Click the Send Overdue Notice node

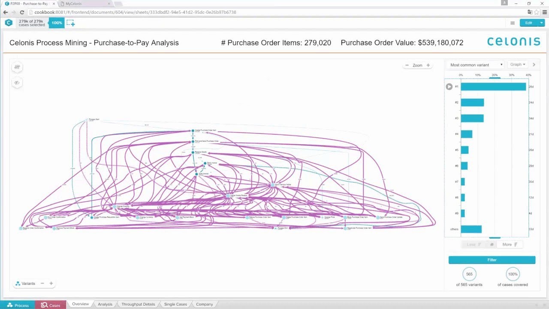pyautogui.click(x=272, y=185)
